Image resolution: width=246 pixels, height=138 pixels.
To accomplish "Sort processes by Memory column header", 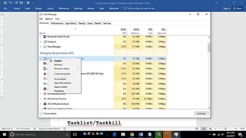I will tap(134, 31).
